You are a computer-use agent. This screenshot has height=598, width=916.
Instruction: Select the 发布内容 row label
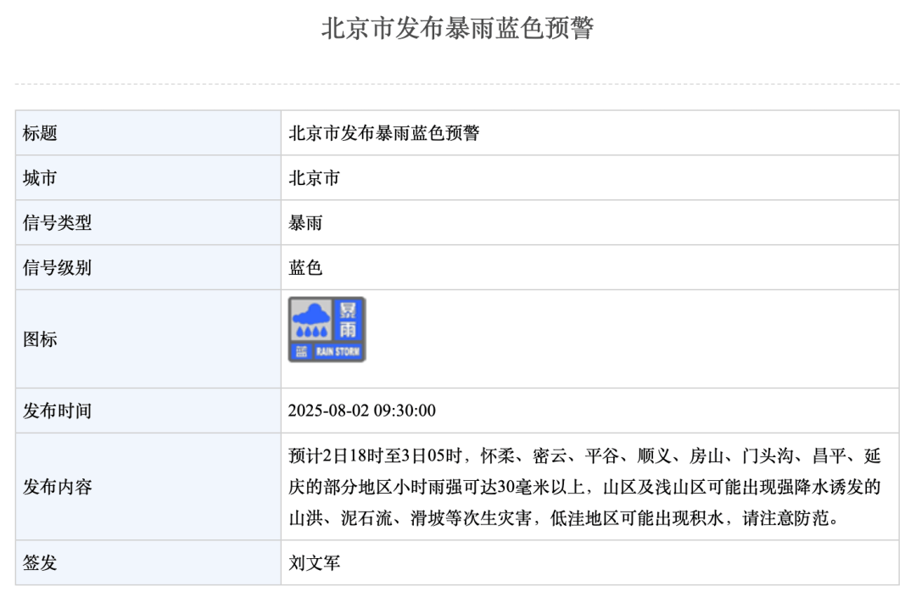(x=57, y=487)
